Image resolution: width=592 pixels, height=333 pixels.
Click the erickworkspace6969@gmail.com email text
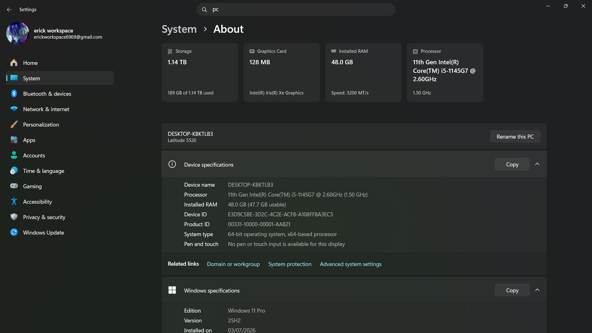point(68,37)
